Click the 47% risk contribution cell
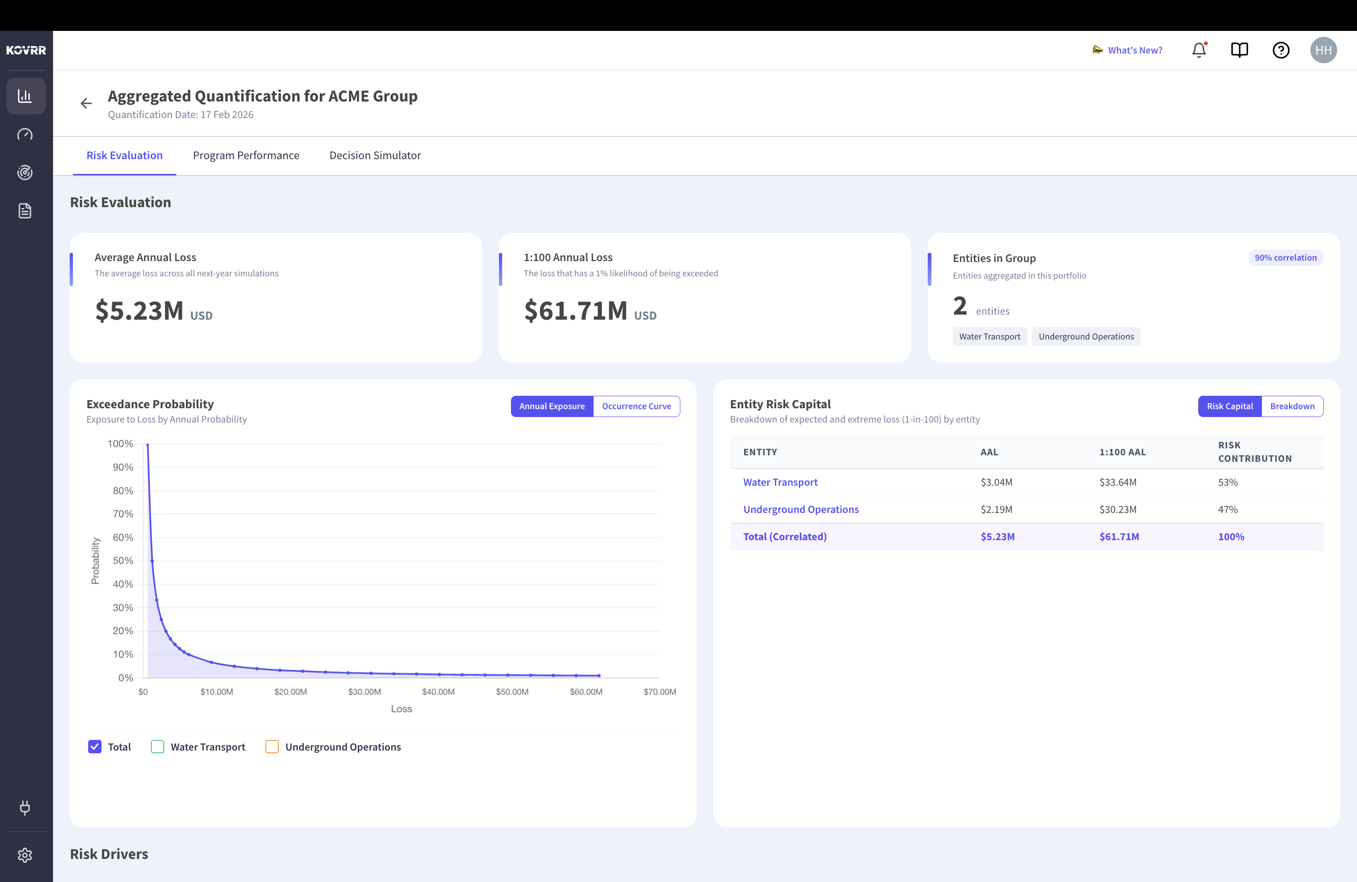The width and height of the screenshot is (1357, 882). [1228, 509]
